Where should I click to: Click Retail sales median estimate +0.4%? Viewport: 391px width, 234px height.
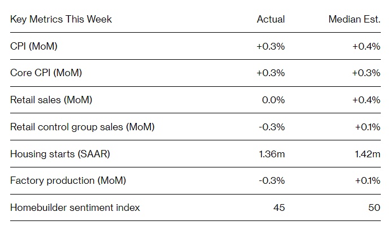point(366,100)
